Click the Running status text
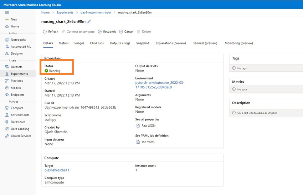The width and height of the screenshot is (303, 195). point(55,71)
